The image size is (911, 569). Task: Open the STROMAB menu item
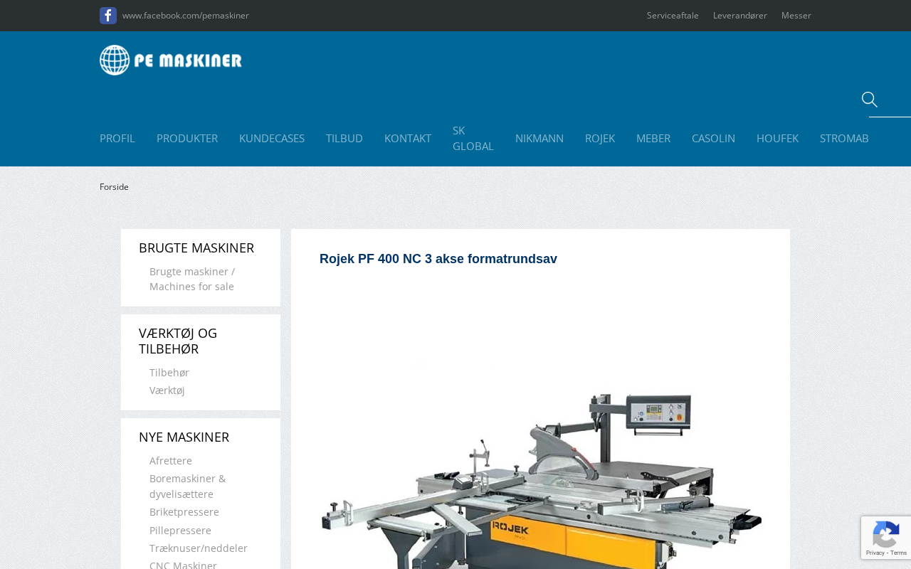point(844,138)
